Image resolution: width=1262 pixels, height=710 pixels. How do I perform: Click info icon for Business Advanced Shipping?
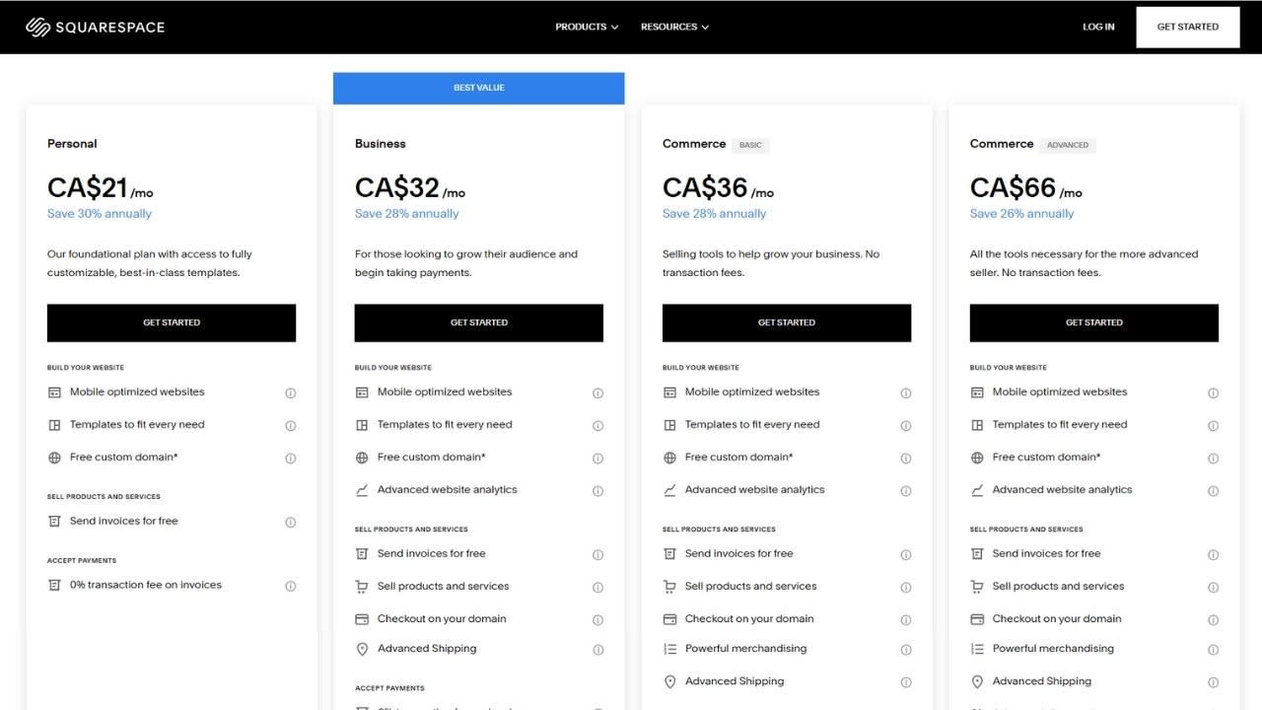(x=597, y=650)
